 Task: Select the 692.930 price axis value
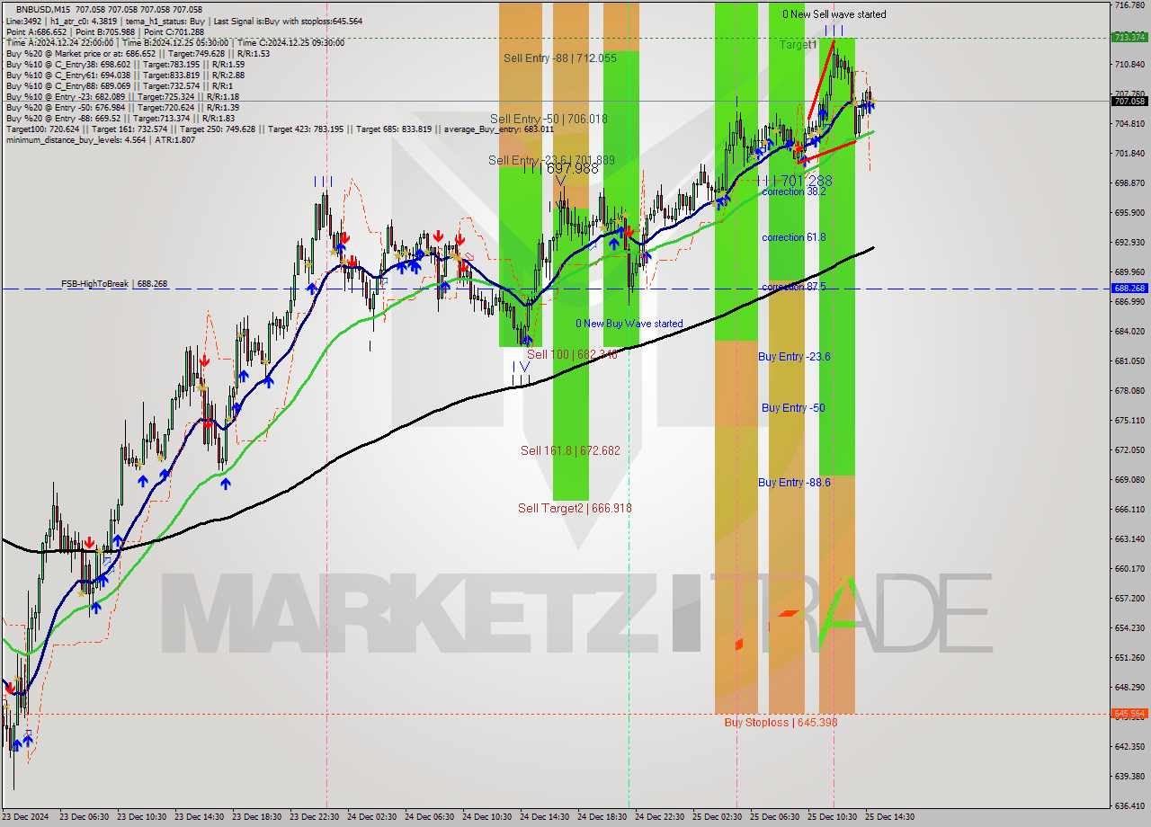coord(1129,242)
